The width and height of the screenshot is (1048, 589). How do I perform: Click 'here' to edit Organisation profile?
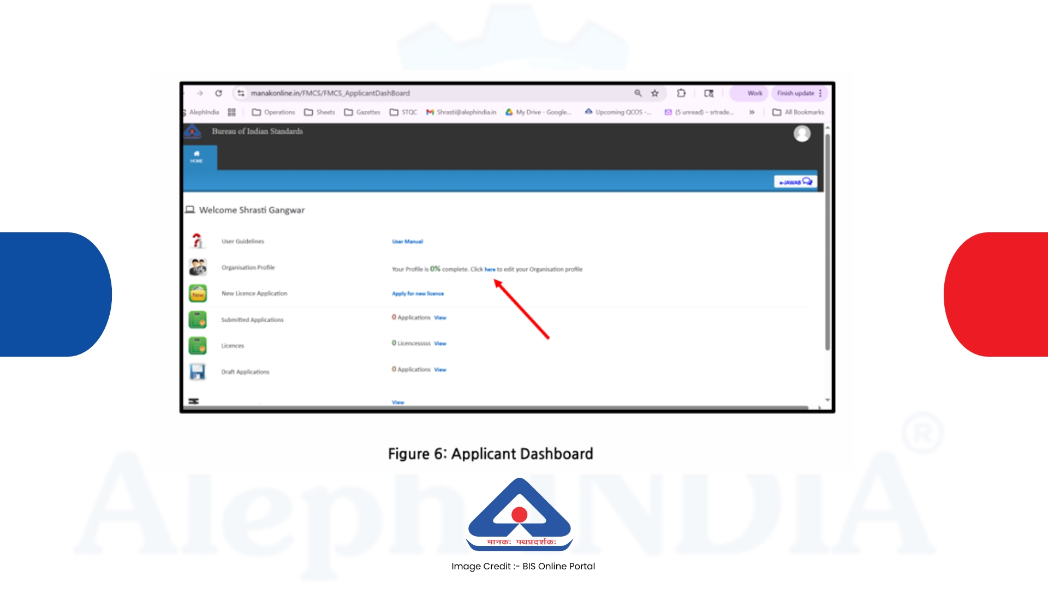(x=490, y=269)
